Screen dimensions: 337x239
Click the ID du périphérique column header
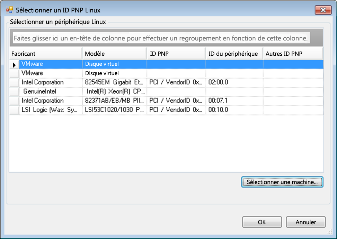pos(233,54)
